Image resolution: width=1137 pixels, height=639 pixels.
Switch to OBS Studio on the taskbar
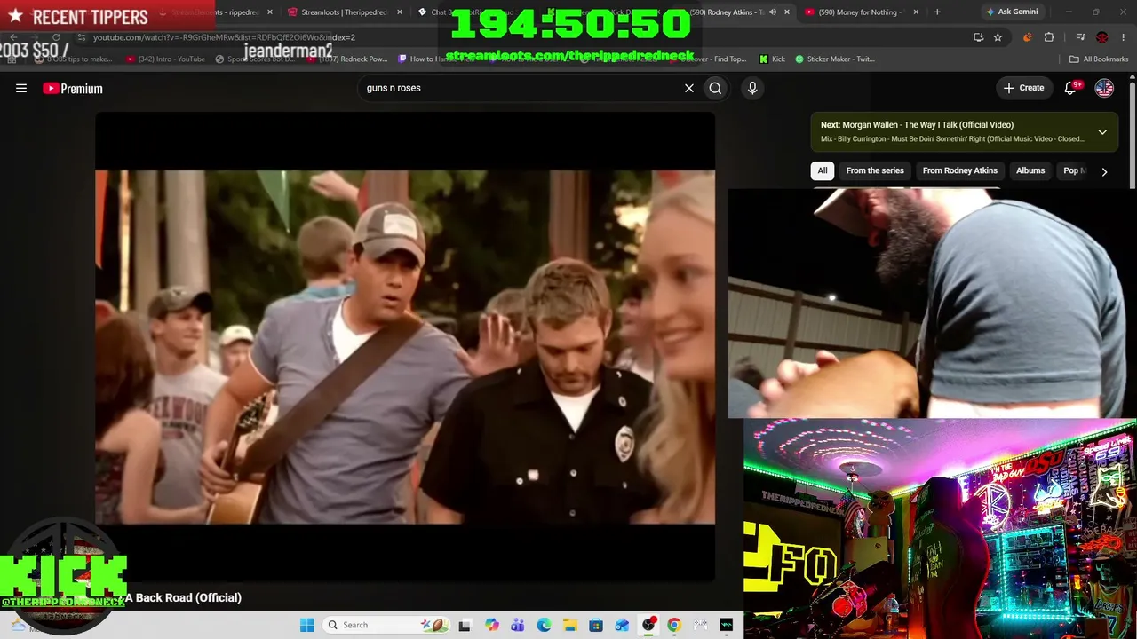(x=648, y=625)
